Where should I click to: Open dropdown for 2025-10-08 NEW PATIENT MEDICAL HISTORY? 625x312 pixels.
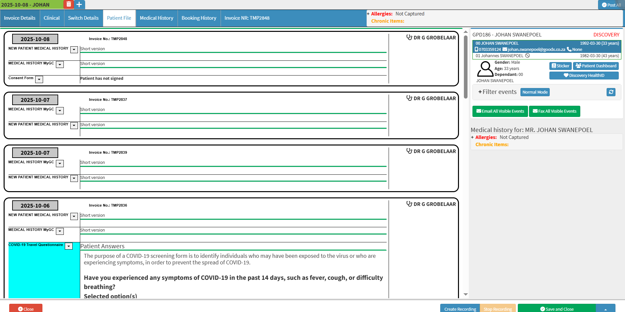click(74, 50)
